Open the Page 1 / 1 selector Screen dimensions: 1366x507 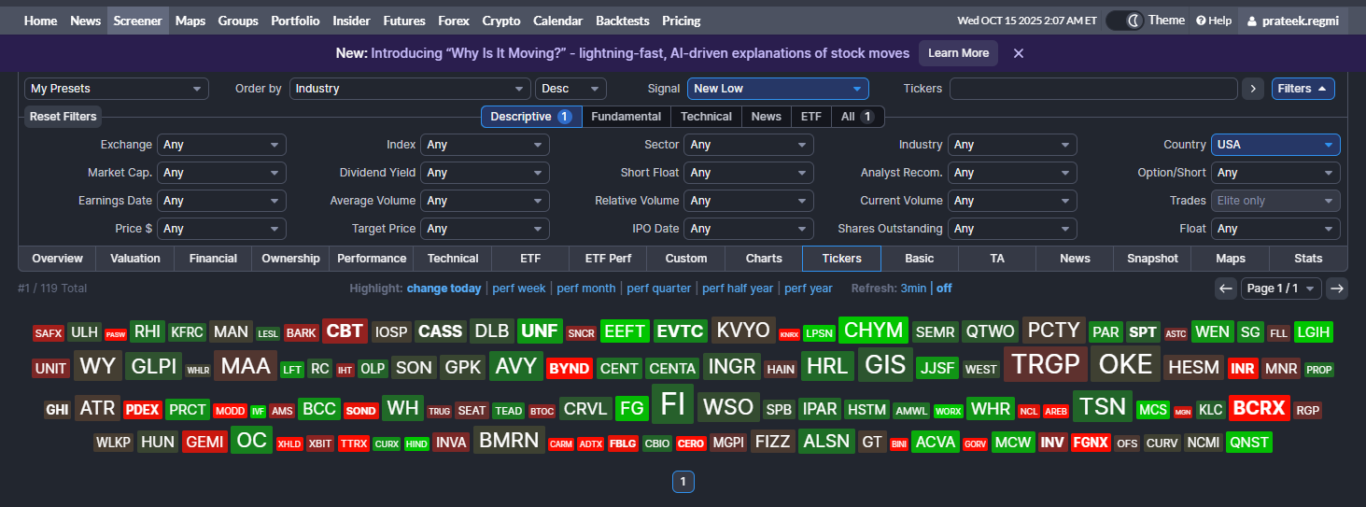1282,289
